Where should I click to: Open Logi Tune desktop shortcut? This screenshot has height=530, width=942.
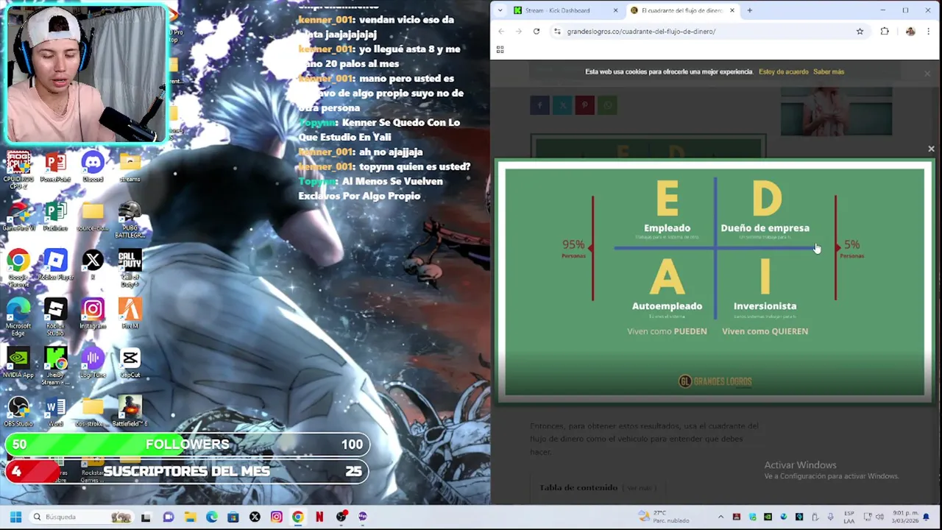[x=93, y=363]
